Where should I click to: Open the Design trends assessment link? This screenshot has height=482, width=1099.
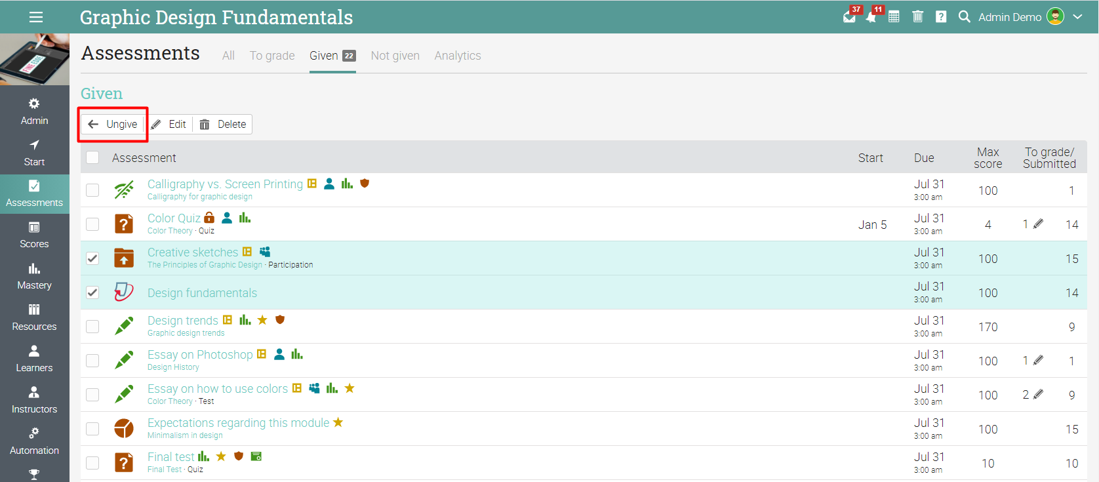(183, 321)
